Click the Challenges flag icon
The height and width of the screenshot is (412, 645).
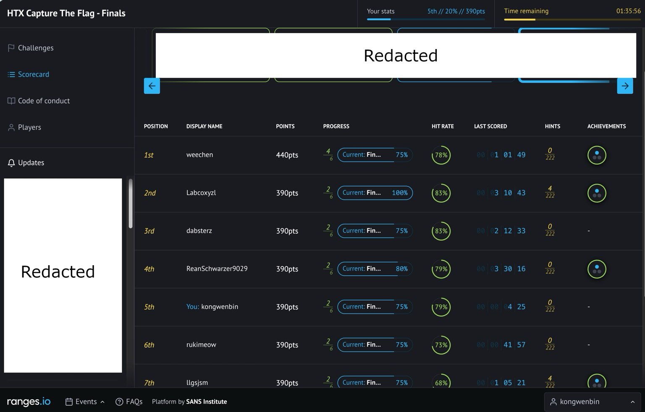(x=11, y=48)
